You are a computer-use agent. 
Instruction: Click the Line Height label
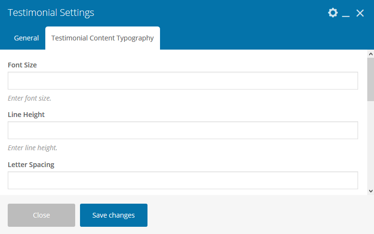(27, 115)
